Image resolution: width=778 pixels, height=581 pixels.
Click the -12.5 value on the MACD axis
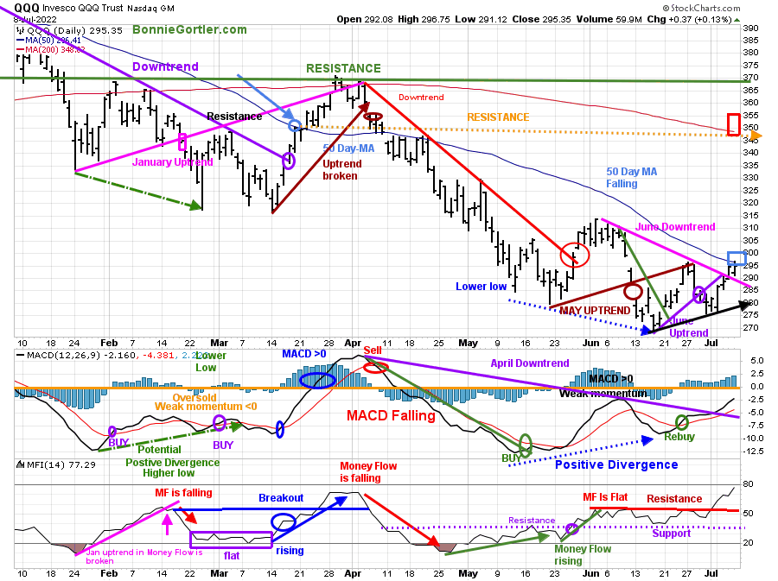point(754,452)
